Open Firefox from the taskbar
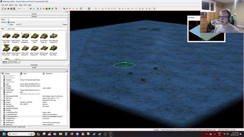Image resolution: width=244 pixels, height=137 pixels. click(72, 134)
